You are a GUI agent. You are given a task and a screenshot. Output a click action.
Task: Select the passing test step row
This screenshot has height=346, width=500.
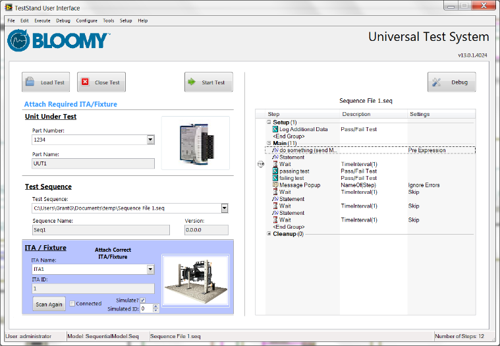370,171
